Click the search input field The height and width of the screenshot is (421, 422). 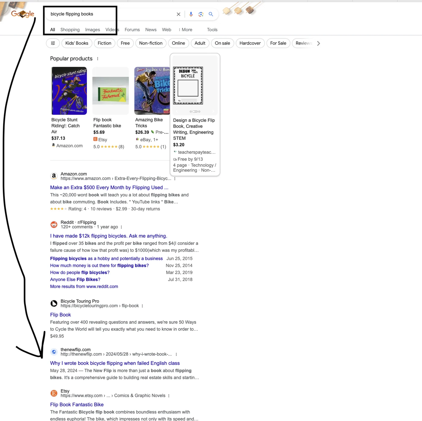click(112, 14)
